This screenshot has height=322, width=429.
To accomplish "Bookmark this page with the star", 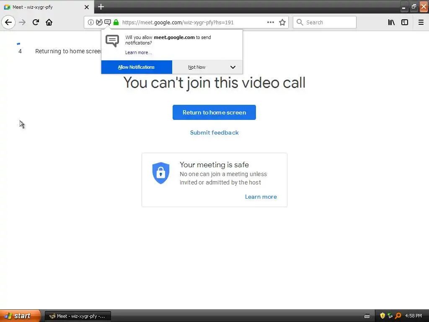I will [x=282, y=22].
